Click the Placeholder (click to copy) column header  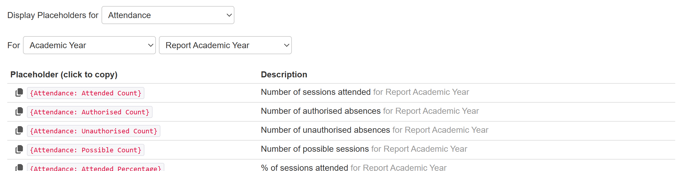click(x=64, y=74)
